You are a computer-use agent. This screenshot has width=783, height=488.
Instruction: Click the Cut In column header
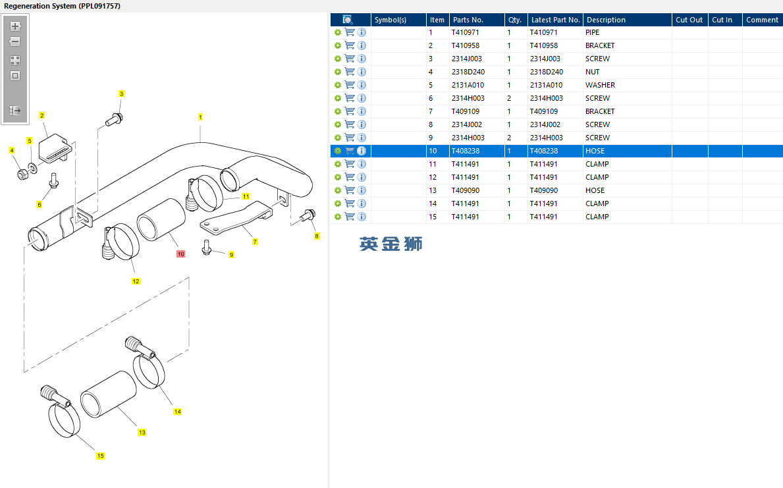[725, 20]
